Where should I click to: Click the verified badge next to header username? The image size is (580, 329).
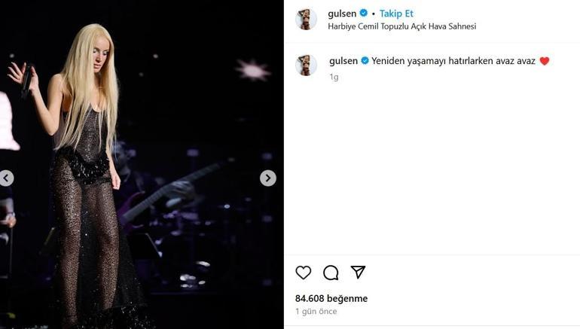pyautogui.click(x=364, y=13)
